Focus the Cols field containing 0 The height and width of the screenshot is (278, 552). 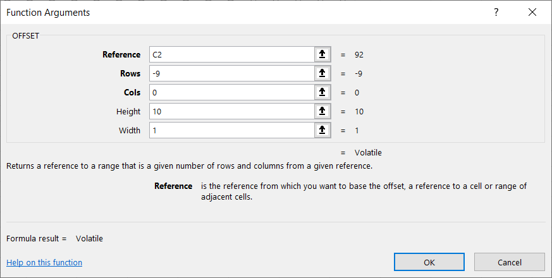pos(231,92)
